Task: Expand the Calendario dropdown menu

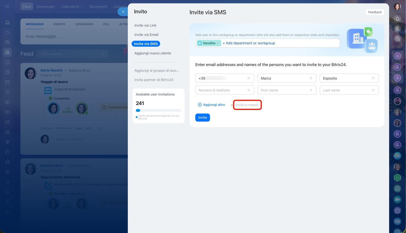Action: (72, 7)
